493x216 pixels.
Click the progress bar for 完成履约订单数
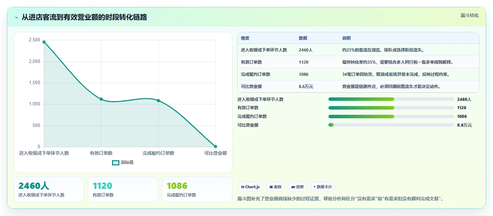click(x=391, y=117)
